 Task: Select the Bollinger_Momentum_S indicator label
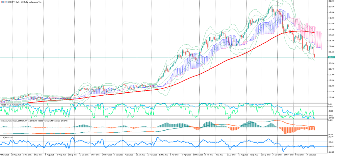tap(13, 121)
